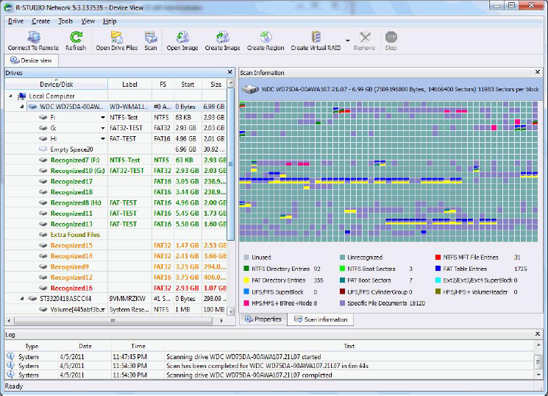Click the info icon of 'Scanning drive started' log

(x=11, y=356)
